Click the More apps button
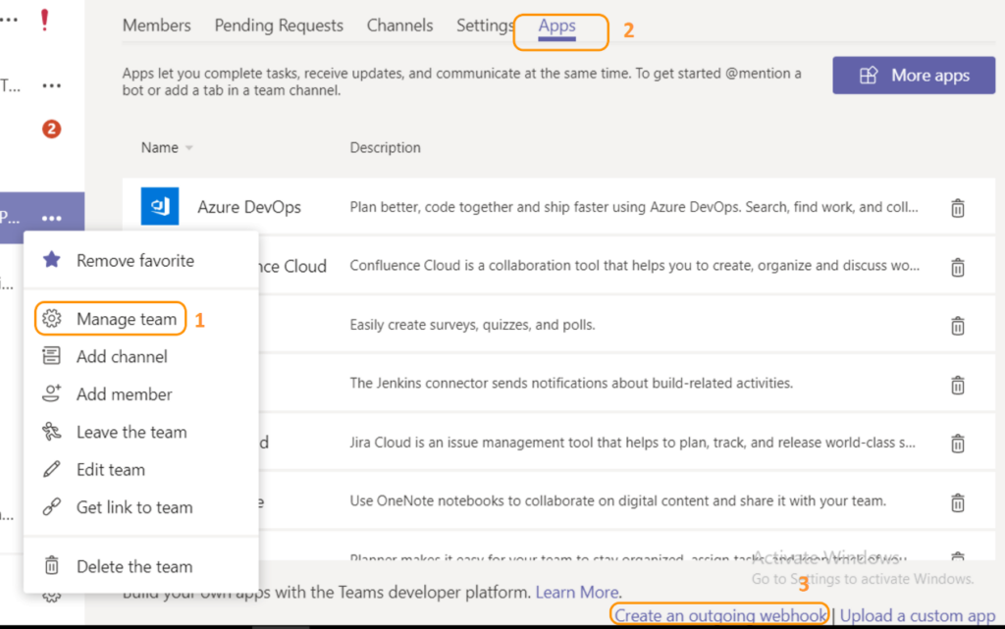Screen dimensions: 1005x629 (914, 76)
